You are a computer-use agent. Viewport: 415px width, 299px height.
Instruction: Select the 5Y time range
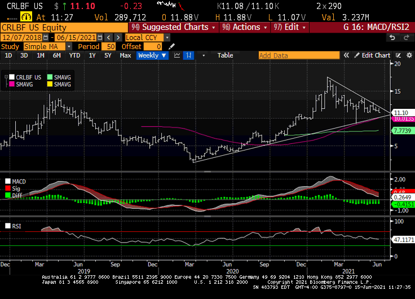tap(108, 55)
